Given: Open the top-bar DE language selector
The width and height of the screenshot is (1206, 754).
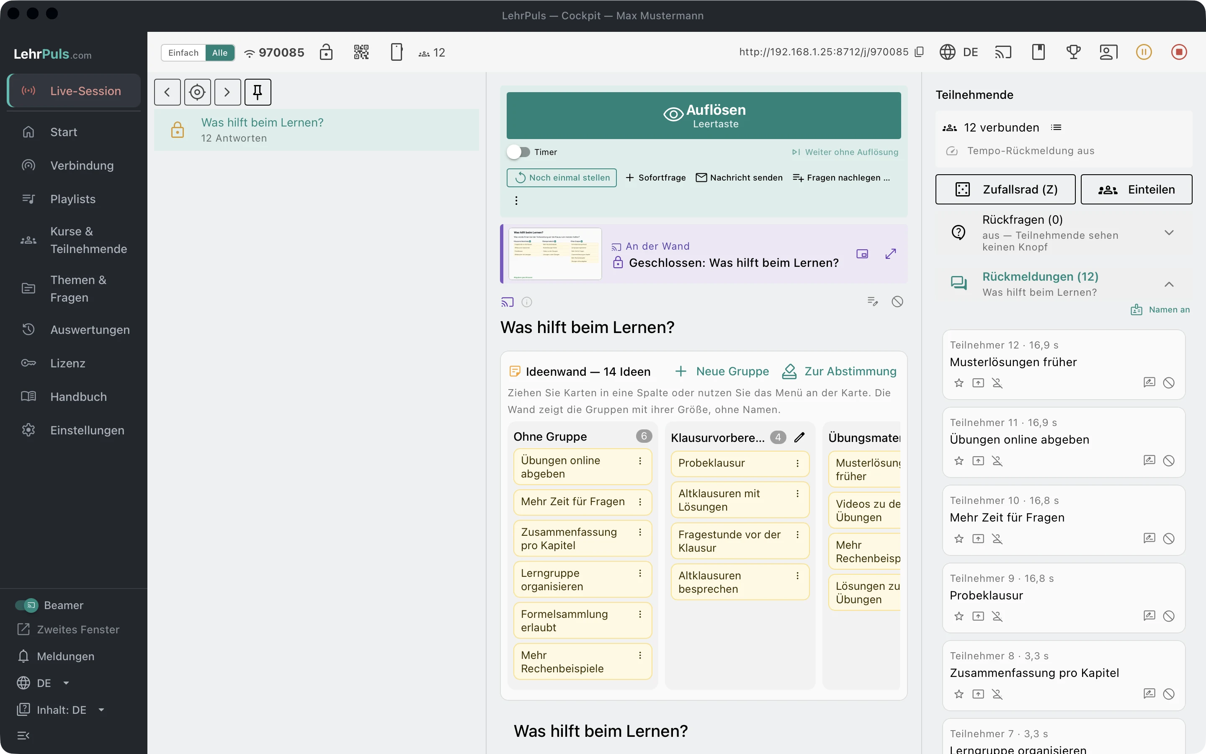Looking at the screenshot, I should pyautogui.click(x=959, y=52).
